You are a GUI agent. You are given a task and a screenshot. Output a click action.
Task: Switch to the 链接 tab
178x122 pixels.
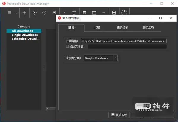71,27
